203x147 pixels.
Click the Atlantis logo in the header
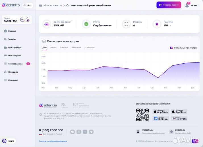tap(11, 5)
